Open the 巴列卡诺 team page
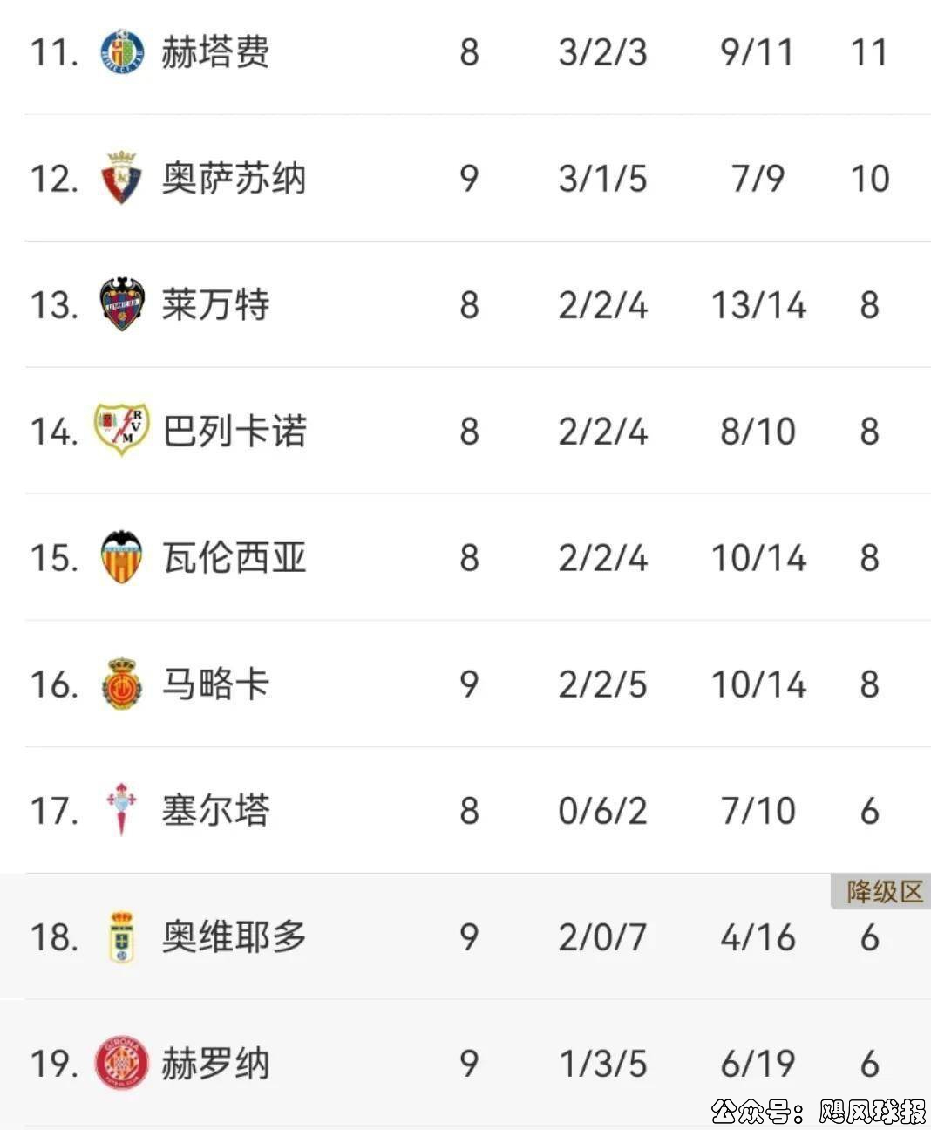931x1130 pixels. point(234,431)
